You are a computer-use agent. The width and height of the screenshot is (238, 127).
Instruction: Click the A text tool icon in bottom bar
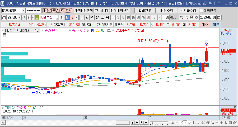(x=226, y=123)
